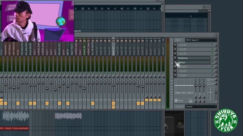
Task: Open the arrow menu of effect slot 2
Action: pyautogui.click(x=175, y=49)
